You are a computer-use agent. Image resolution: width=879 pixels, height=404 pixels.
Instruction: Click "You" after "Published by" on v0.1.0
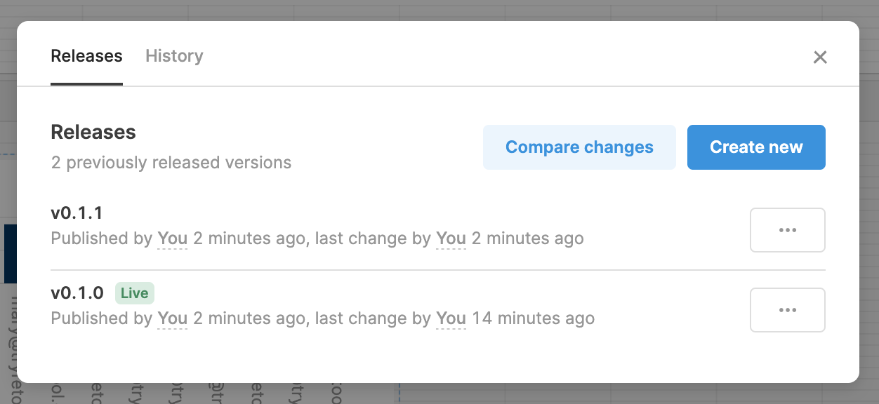pos(173,318)
